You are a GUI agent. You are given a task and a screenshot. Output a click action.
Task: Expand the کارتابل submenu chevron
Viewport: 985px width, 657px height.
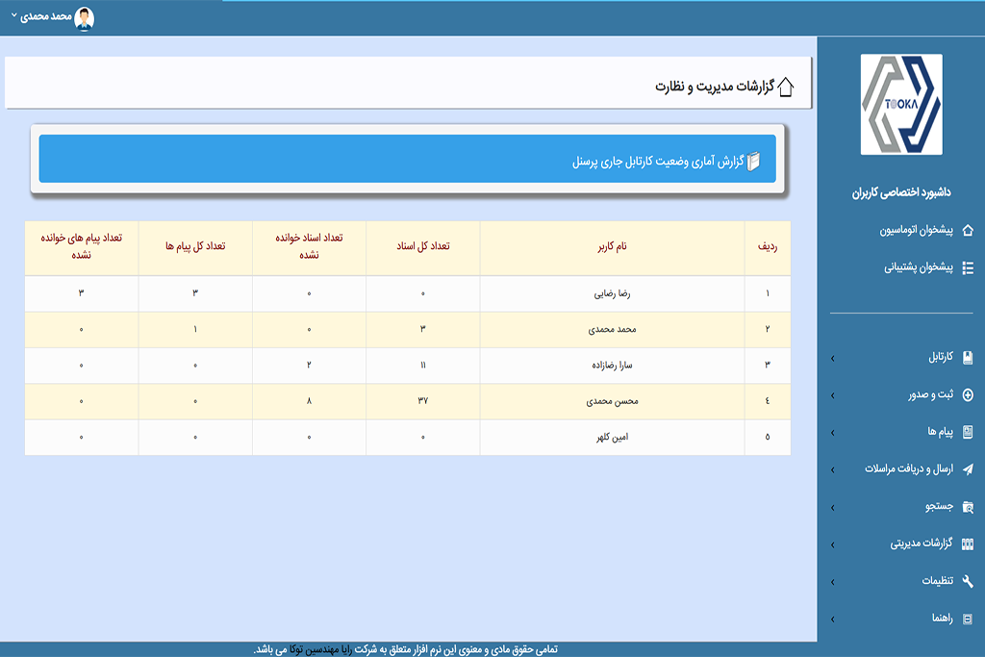832,358
